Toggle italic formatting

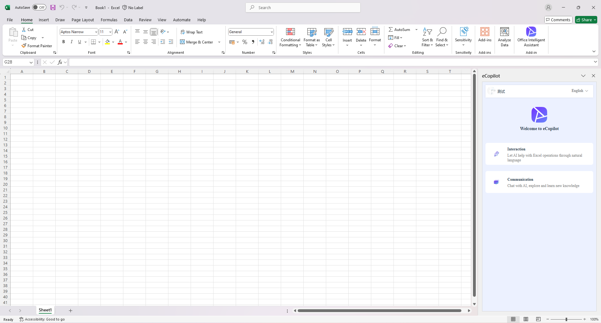point(71,42)
